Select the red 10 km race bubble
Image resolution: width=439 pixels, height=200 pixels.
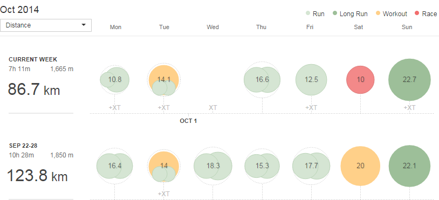[x=360, y=80]
